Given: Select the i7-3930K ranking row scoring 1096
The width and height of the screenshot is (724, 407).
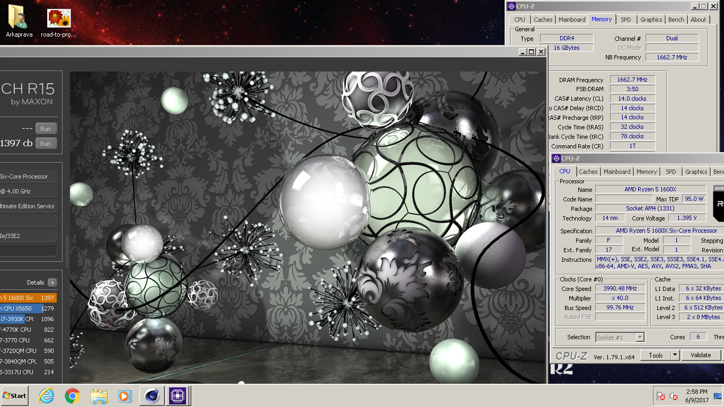Looking at the screenshot, I should tap(28, 319).
